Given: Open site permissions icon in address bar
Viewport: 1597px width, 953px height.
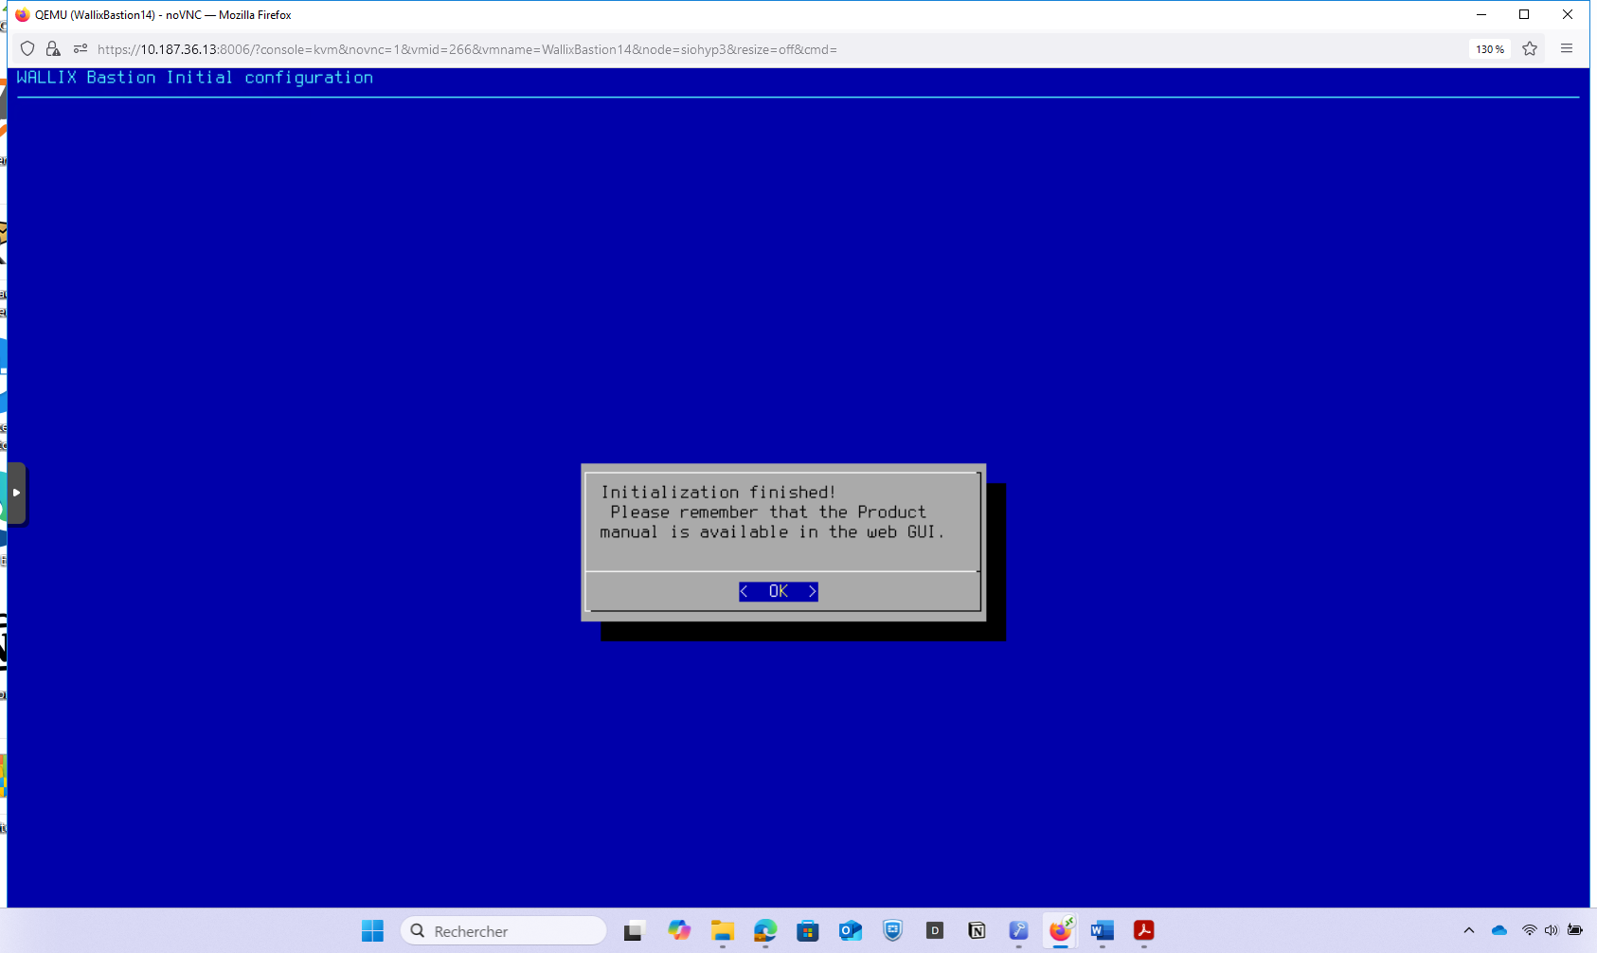Looking at the screenshot, I should click(80, 49).
